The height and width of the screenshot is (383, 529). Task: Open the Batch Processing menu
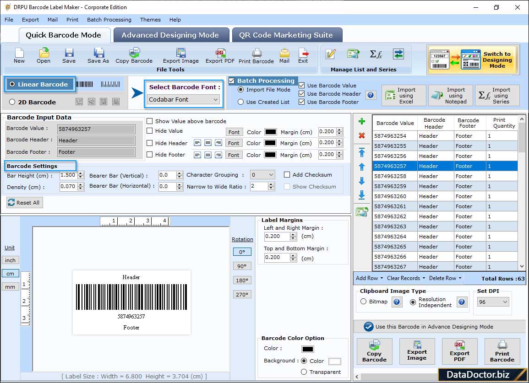pyautogui.click(x=109, y=20)
